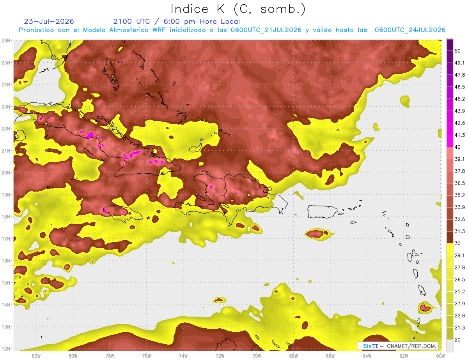Click the longitude axis label "62W"
This screenshot has height=361, width=468.
pyautogui.click(x=404, y=356)
